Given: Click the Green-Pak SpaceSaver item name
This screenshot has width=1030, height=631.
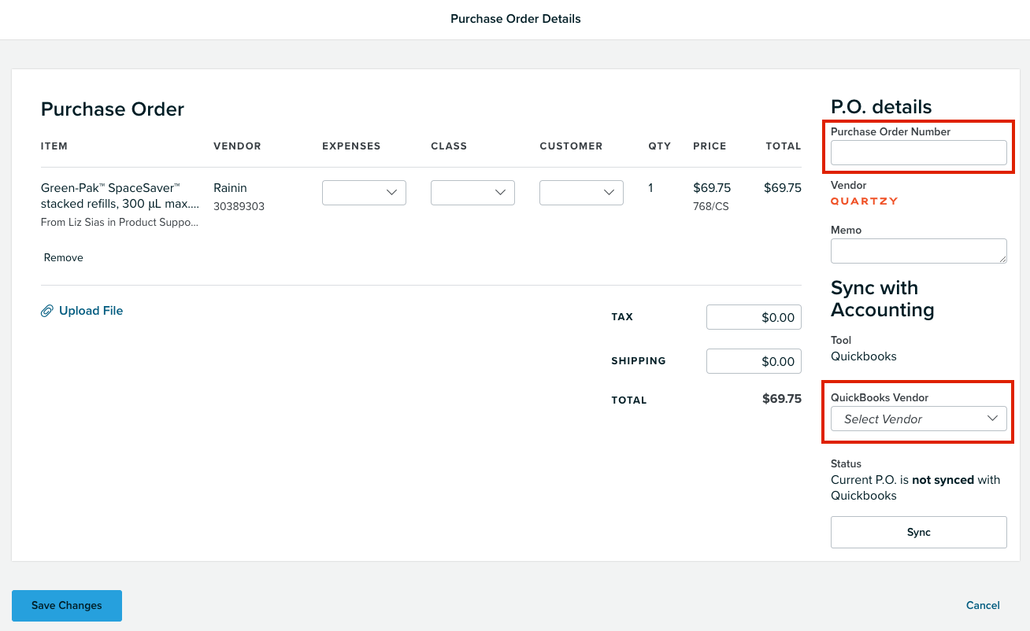Looking at the screenshot, I should [x=118, y=196].
